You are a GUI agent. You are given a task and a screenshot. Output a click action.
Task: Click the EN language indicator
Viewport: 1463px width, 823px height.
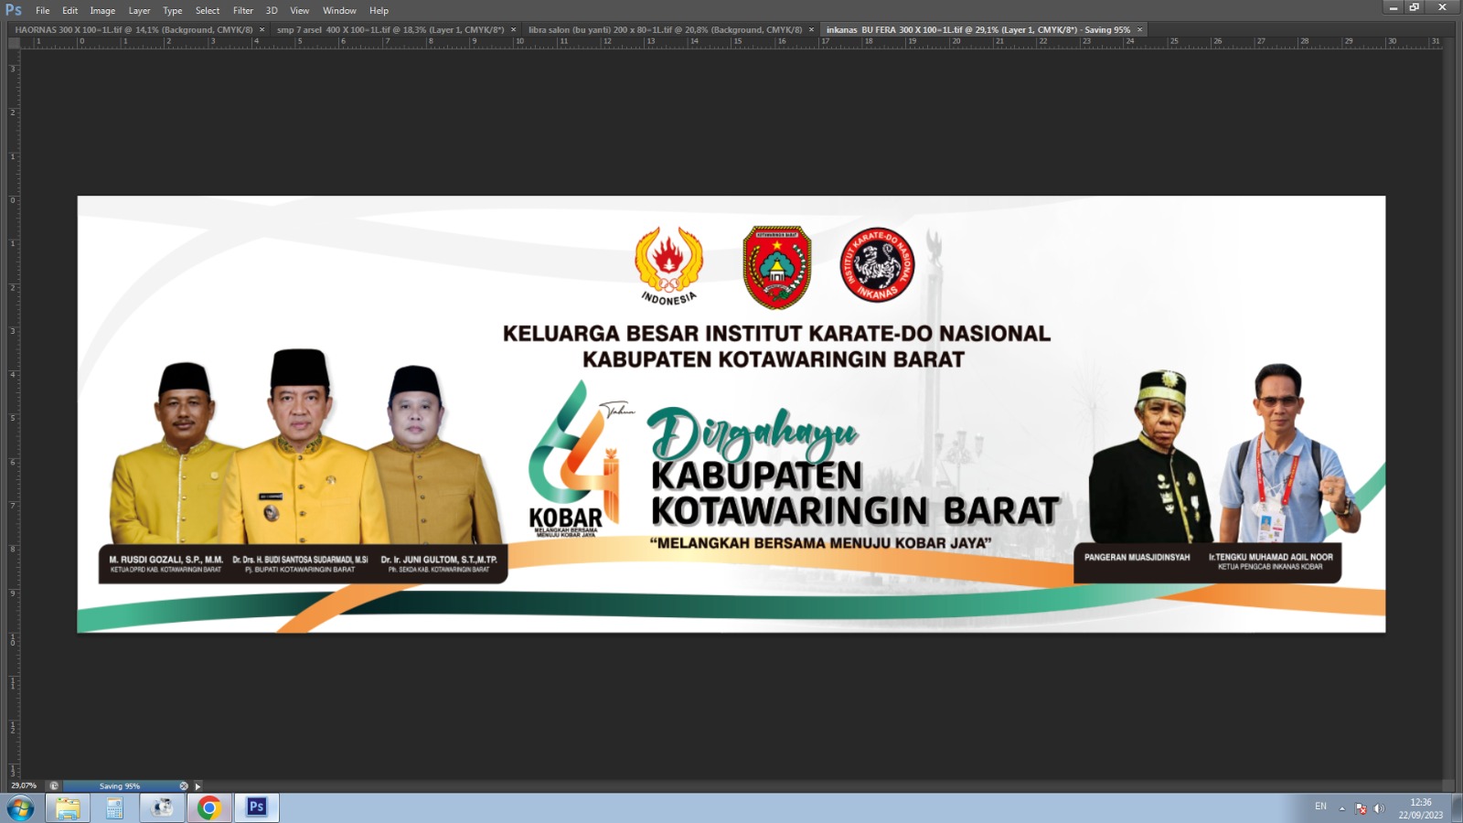(1320, 807)
